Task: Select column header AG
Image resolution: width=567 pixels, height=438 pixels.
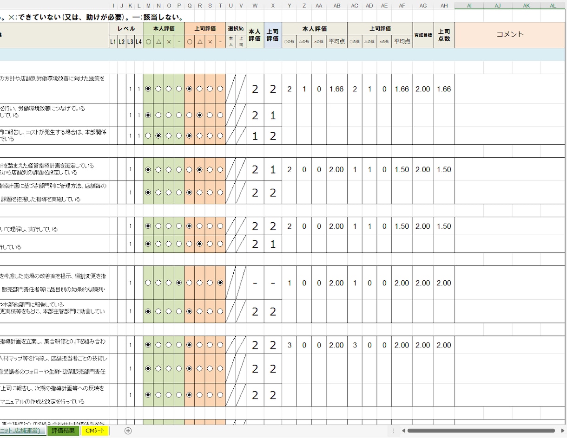Action: [x=423, y=6]
